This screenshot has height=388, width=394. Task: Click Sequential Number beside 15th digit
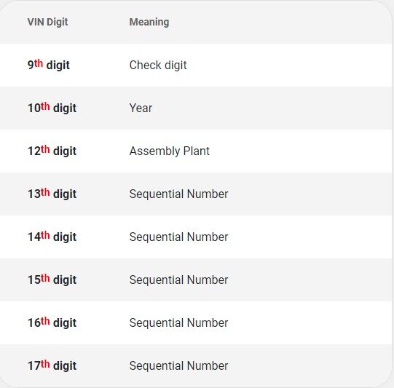[x=178, y=280]
